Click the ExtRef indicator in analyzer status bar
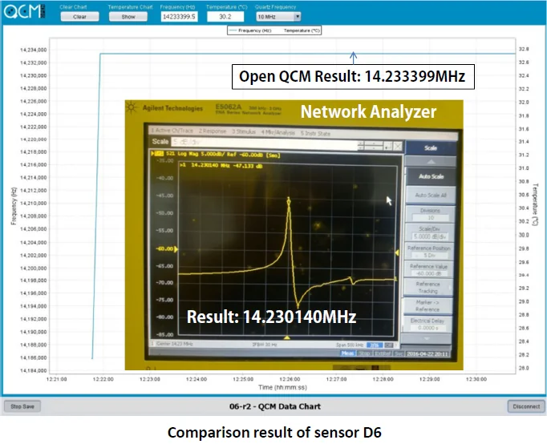 coord(383,353)
